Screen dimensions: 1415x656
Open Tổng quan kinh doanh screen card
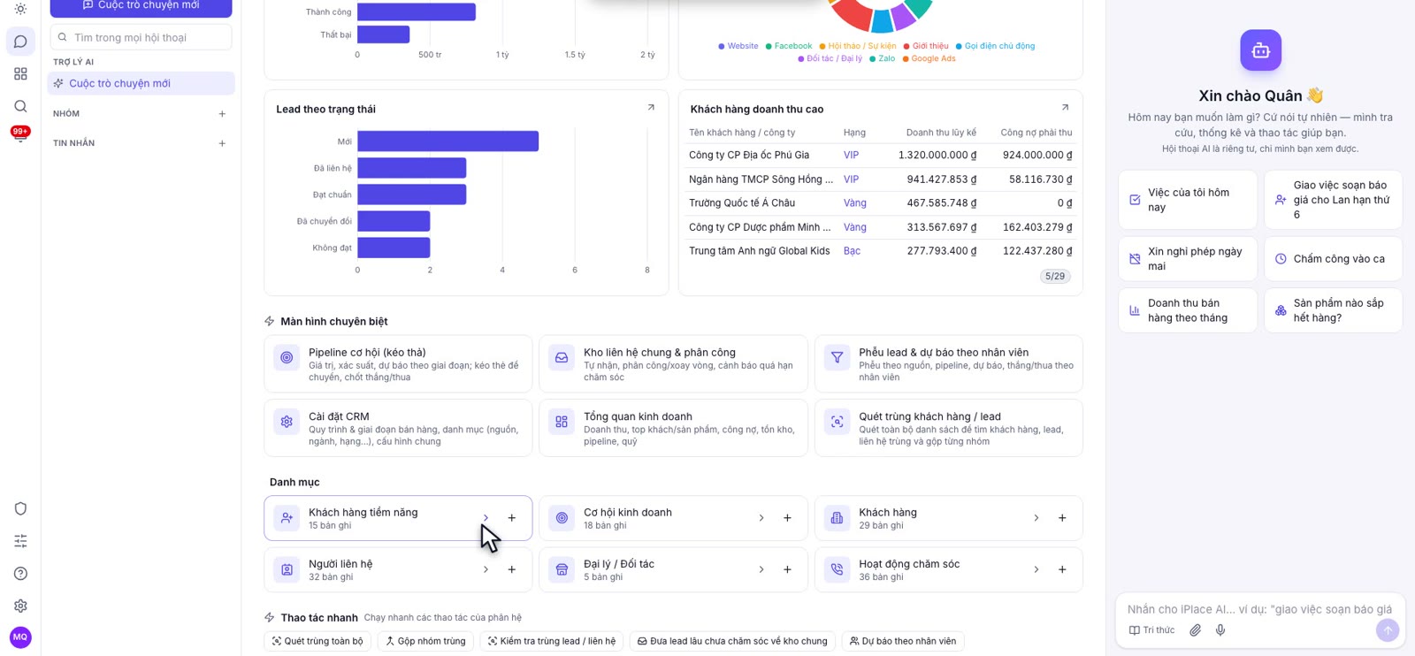[x=673, y=428]
